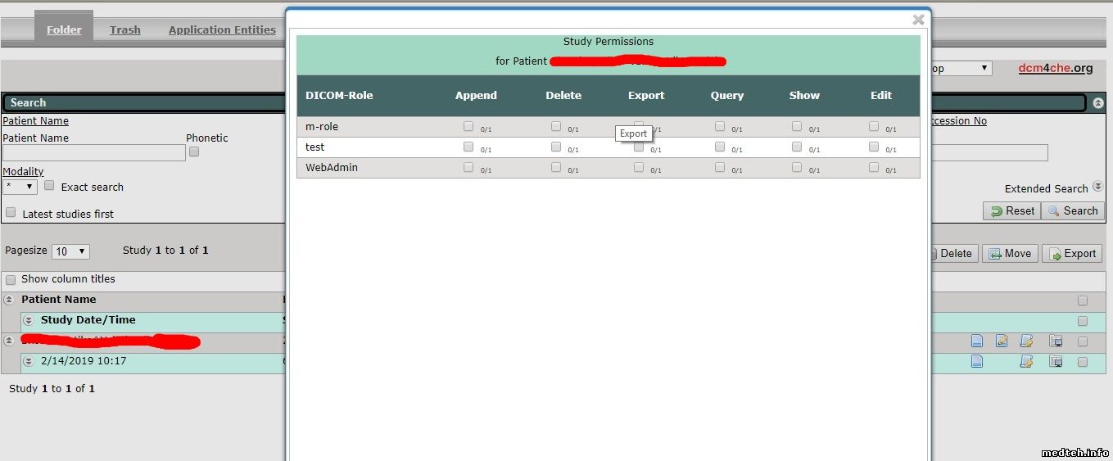1113x461 pixels.
Task: Collapse the Extended Search arrow icon
Action: click(x=1097, y=188)
